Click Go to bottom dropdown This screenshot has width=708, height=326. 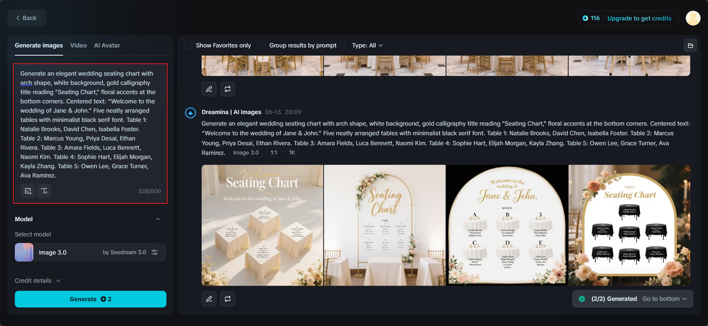665,299
